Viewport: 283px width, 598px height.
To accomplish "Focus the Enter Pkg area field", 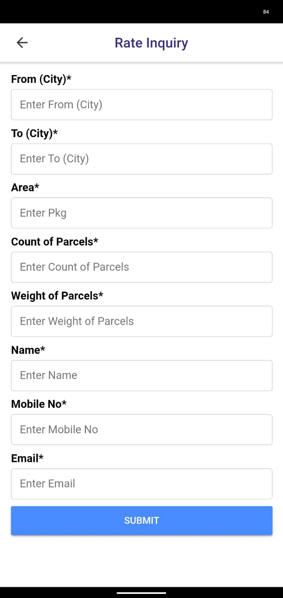I will pyautogui.click(x=142, y=213).
